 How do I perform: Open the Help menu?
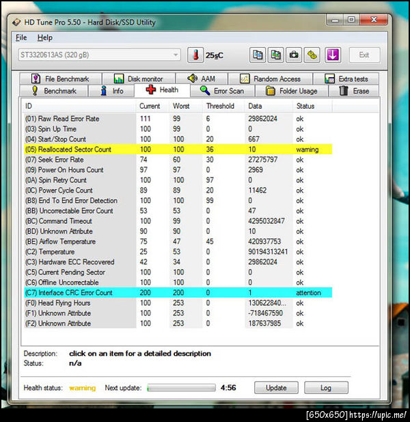click(44, 38)
